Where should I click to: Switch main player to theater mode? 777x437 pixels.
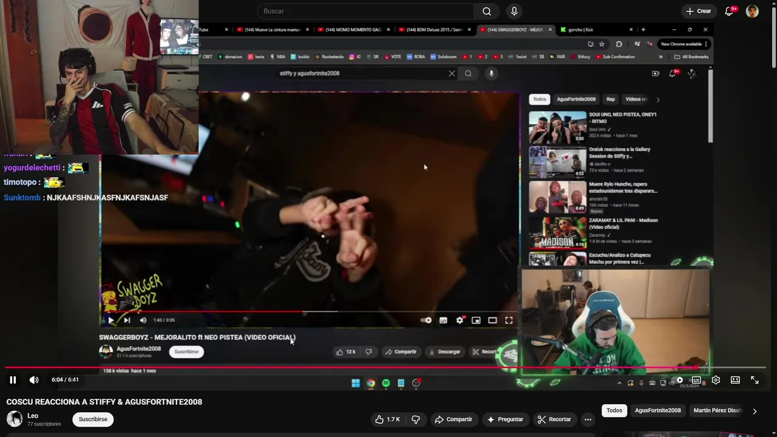(x=735, y=380)
